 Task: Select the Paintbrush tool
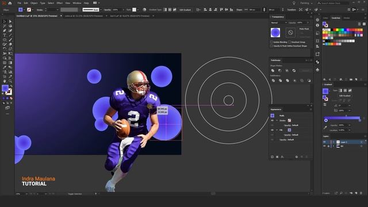click(10, 40)
